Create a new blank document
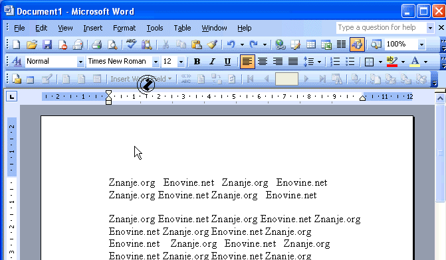Image resolution: width=446 pixels, height=260 pixels. 16,44
